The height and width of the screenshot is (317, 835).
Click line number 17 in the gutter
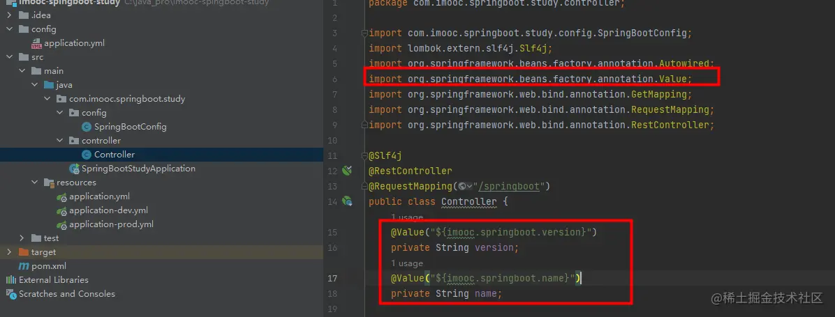[x=332, y=278]
